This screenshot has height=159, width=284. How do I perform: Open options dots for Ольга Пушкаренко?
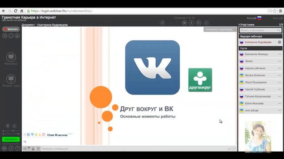[x=280, y=82]
